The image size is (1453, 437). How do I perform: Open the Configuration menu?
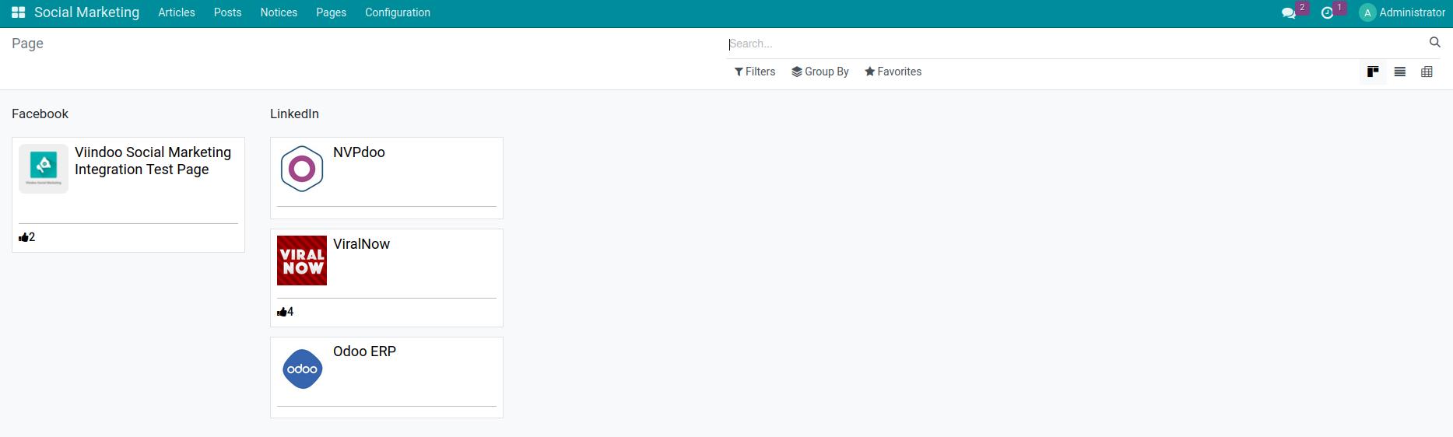(398, 12)
